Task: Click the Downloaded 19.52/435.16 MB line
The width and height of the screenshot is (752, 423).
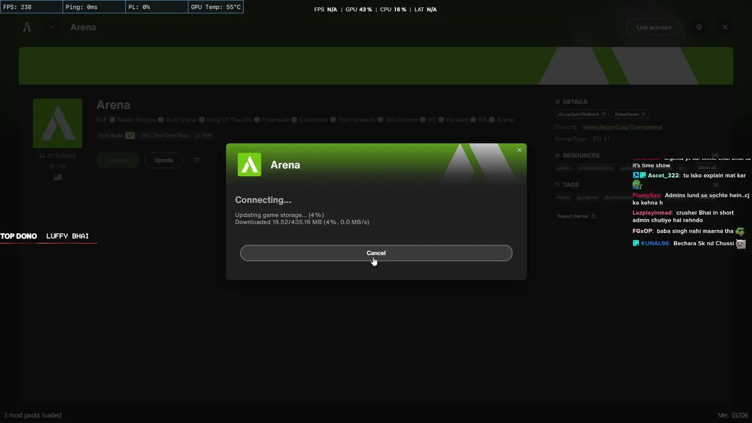Action: (302, 222)
